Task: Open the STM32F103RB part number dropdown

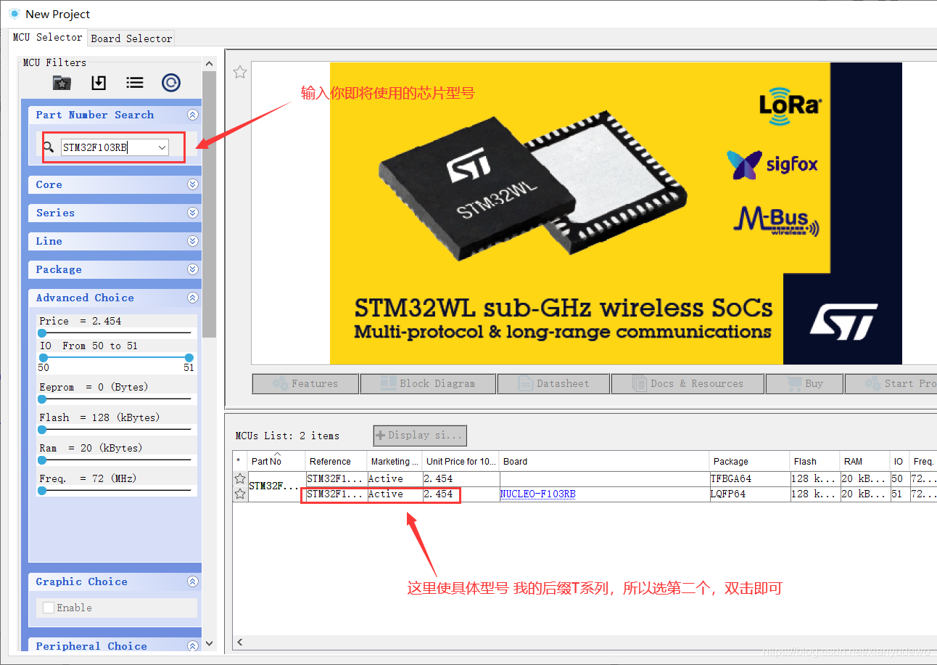Action: (x=161, y=147)
